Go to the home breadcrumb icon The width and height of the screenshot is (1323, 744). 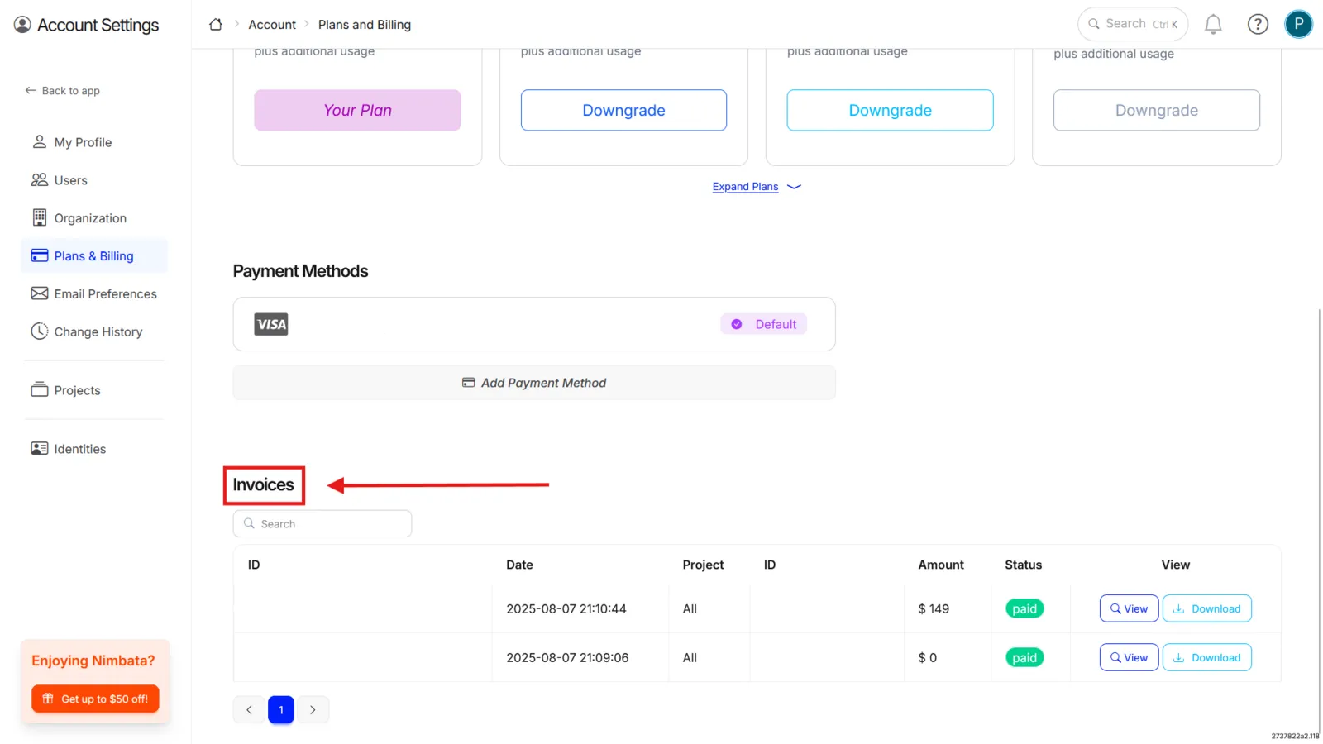216,25
